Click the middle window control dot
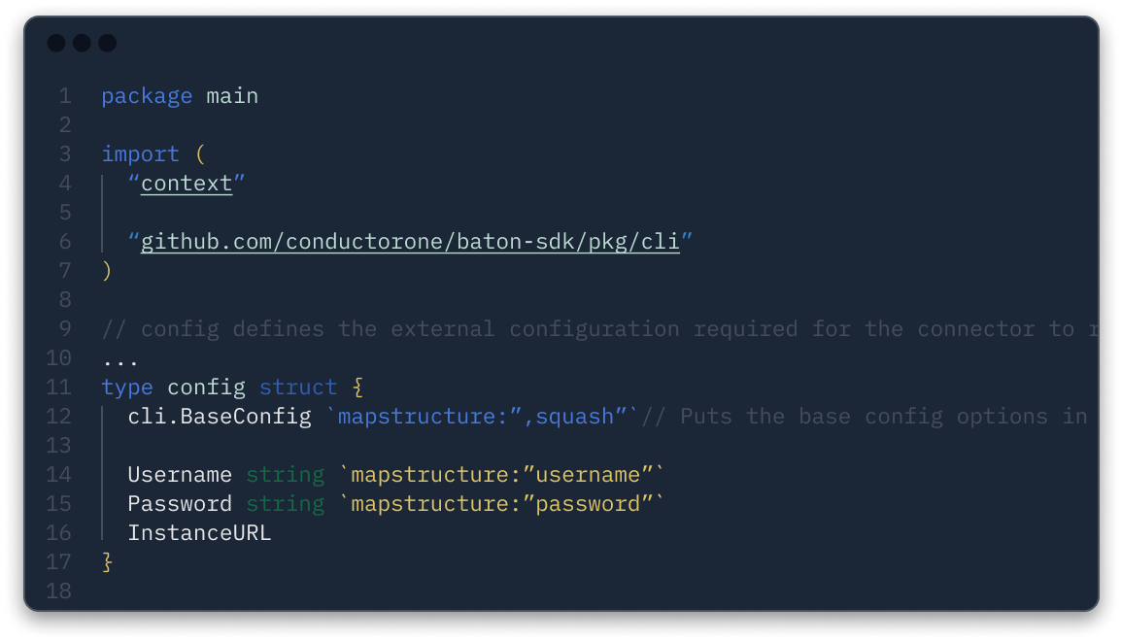Screen dimensions: 1121x641 82,43
